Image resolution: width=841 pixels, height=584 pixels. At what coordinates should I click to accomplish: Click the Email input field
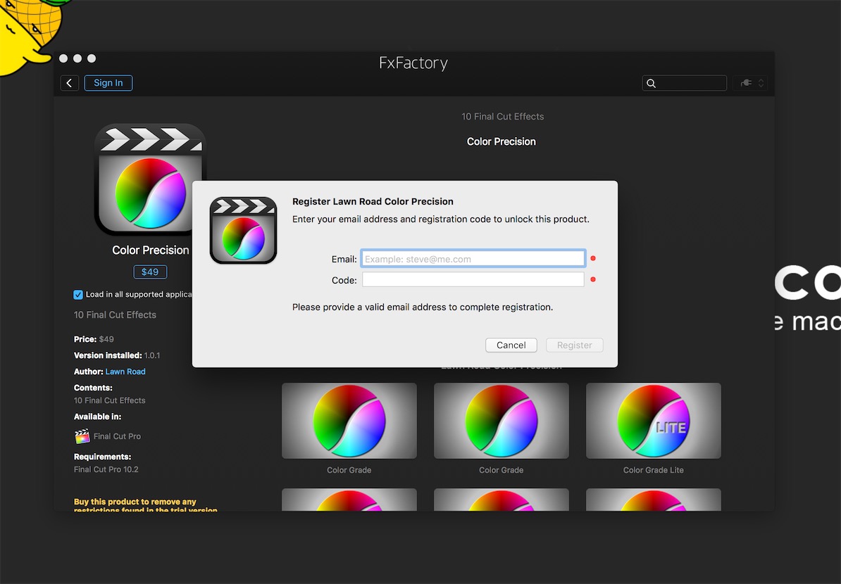(473, 259)
